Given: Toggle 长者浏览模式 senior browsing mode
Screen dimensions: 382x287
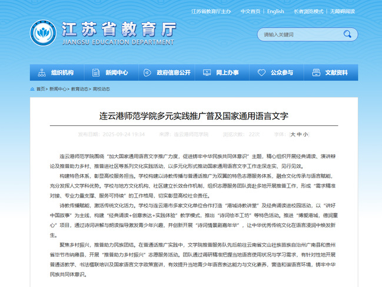Looking at the screenshot, I should (x=326, y=11).
